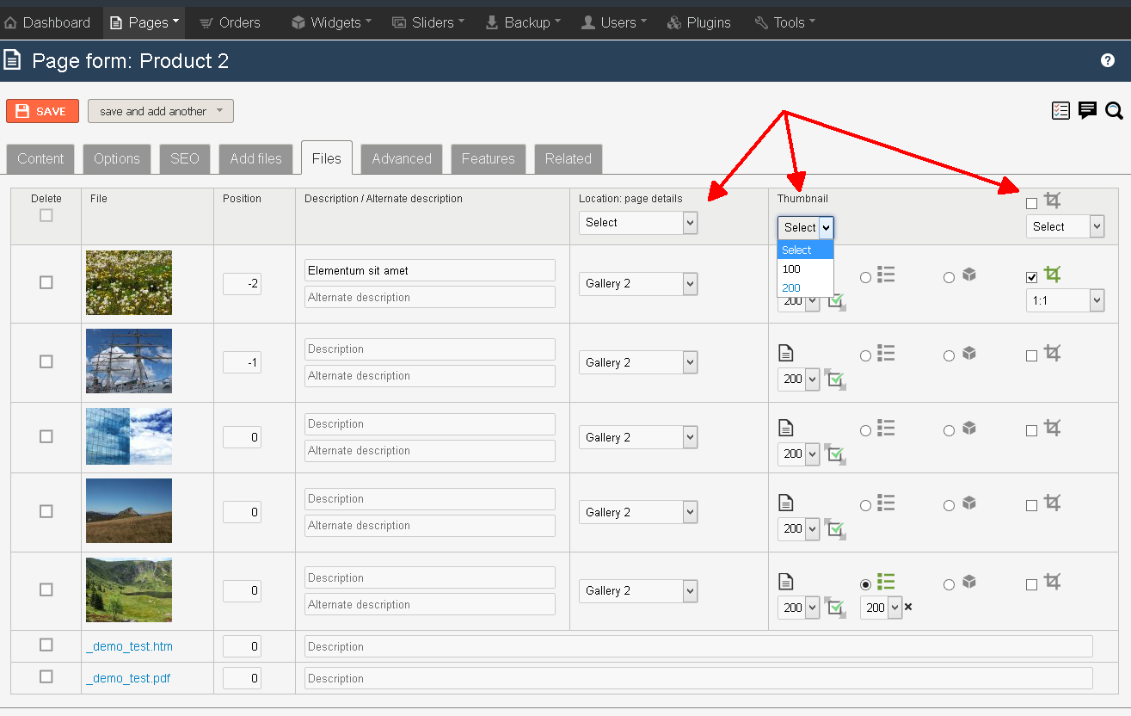Open Plugins in the top bar
Screen dimensions: 1131x716
point(698,22)
